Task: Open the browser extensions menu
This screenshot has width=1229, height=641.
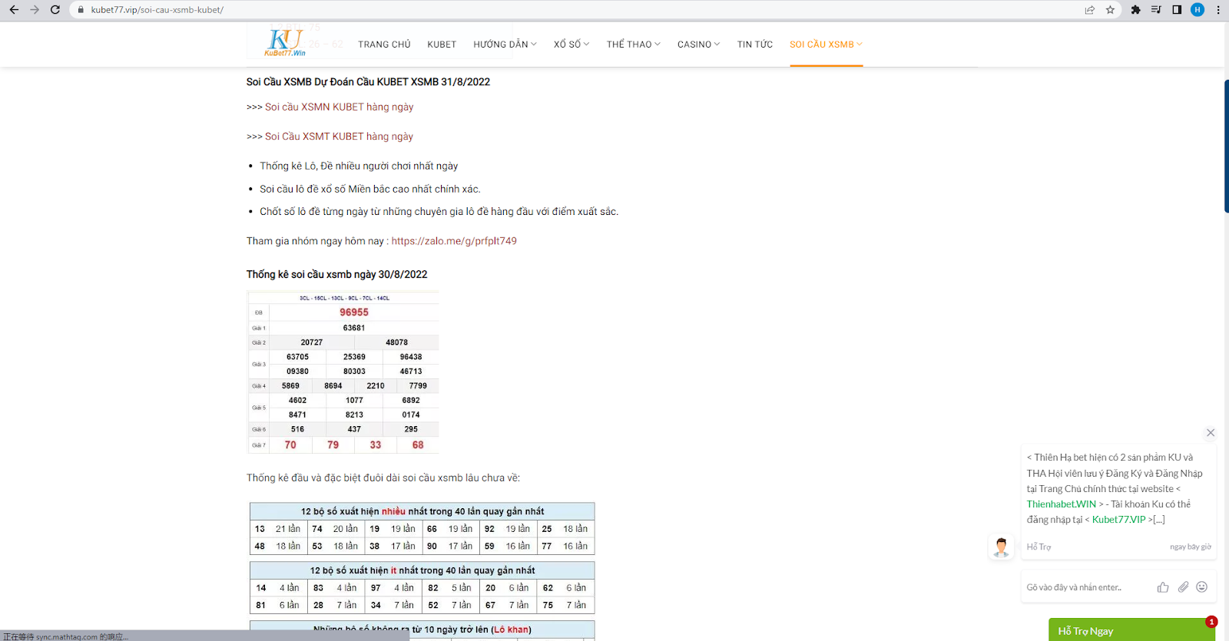Action: coord(1136,10)
